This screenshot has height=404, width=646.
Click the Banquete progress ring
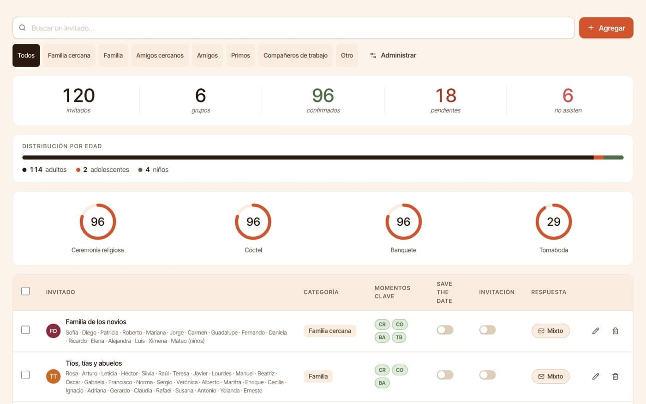coord(404,222)
